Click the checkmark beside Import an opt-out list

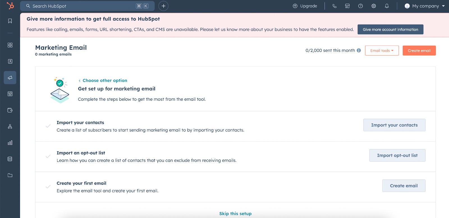pos(48,156)
